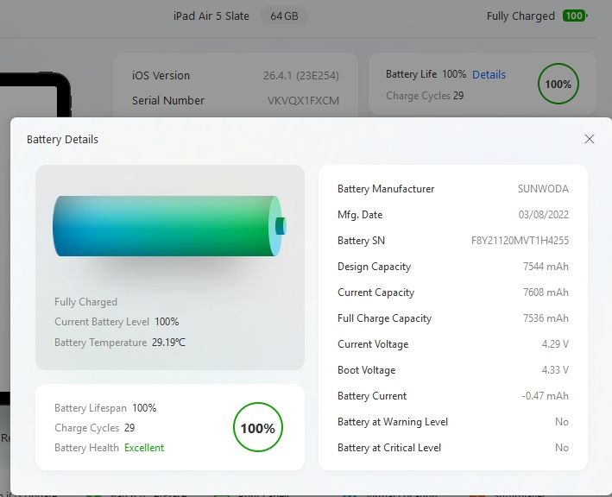Image resolution: width=612 pixels, height=497 pixels.
Task: Select the '03/08/2022' manufacturing date
Action: (543, 215)
